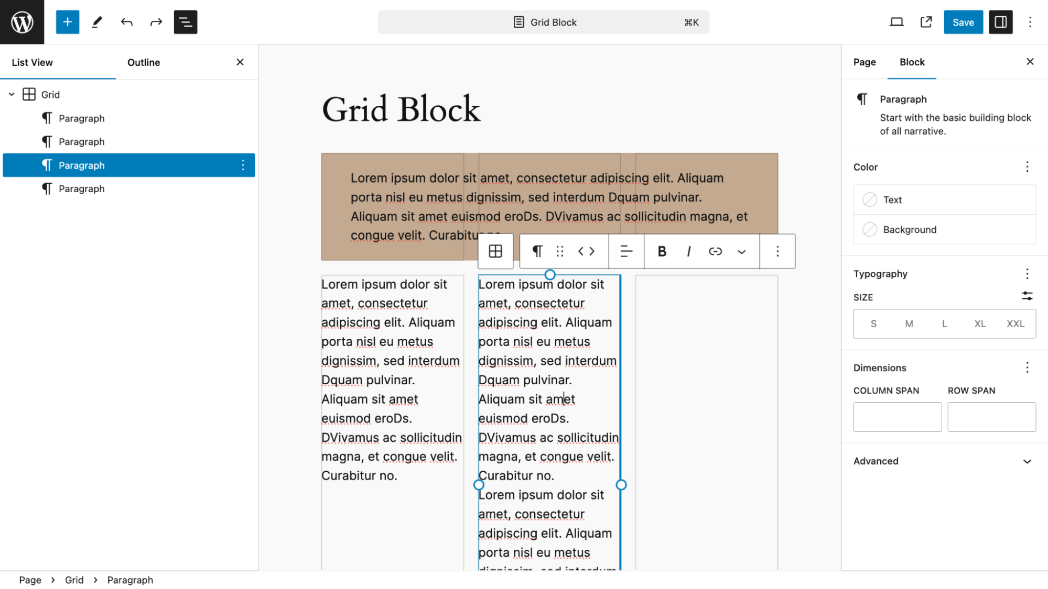The height and width of the screenshot is (589, 1048).
Task: Switch to the Page tab in sidebar
Action: (x=865, y=62)
